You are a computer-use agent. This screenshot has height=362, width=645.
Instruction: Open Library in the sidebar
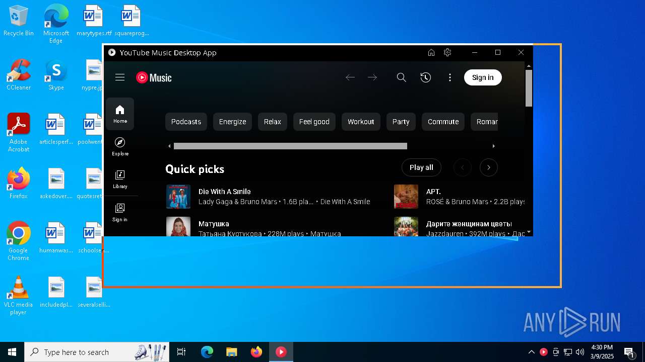click(120, 179)
